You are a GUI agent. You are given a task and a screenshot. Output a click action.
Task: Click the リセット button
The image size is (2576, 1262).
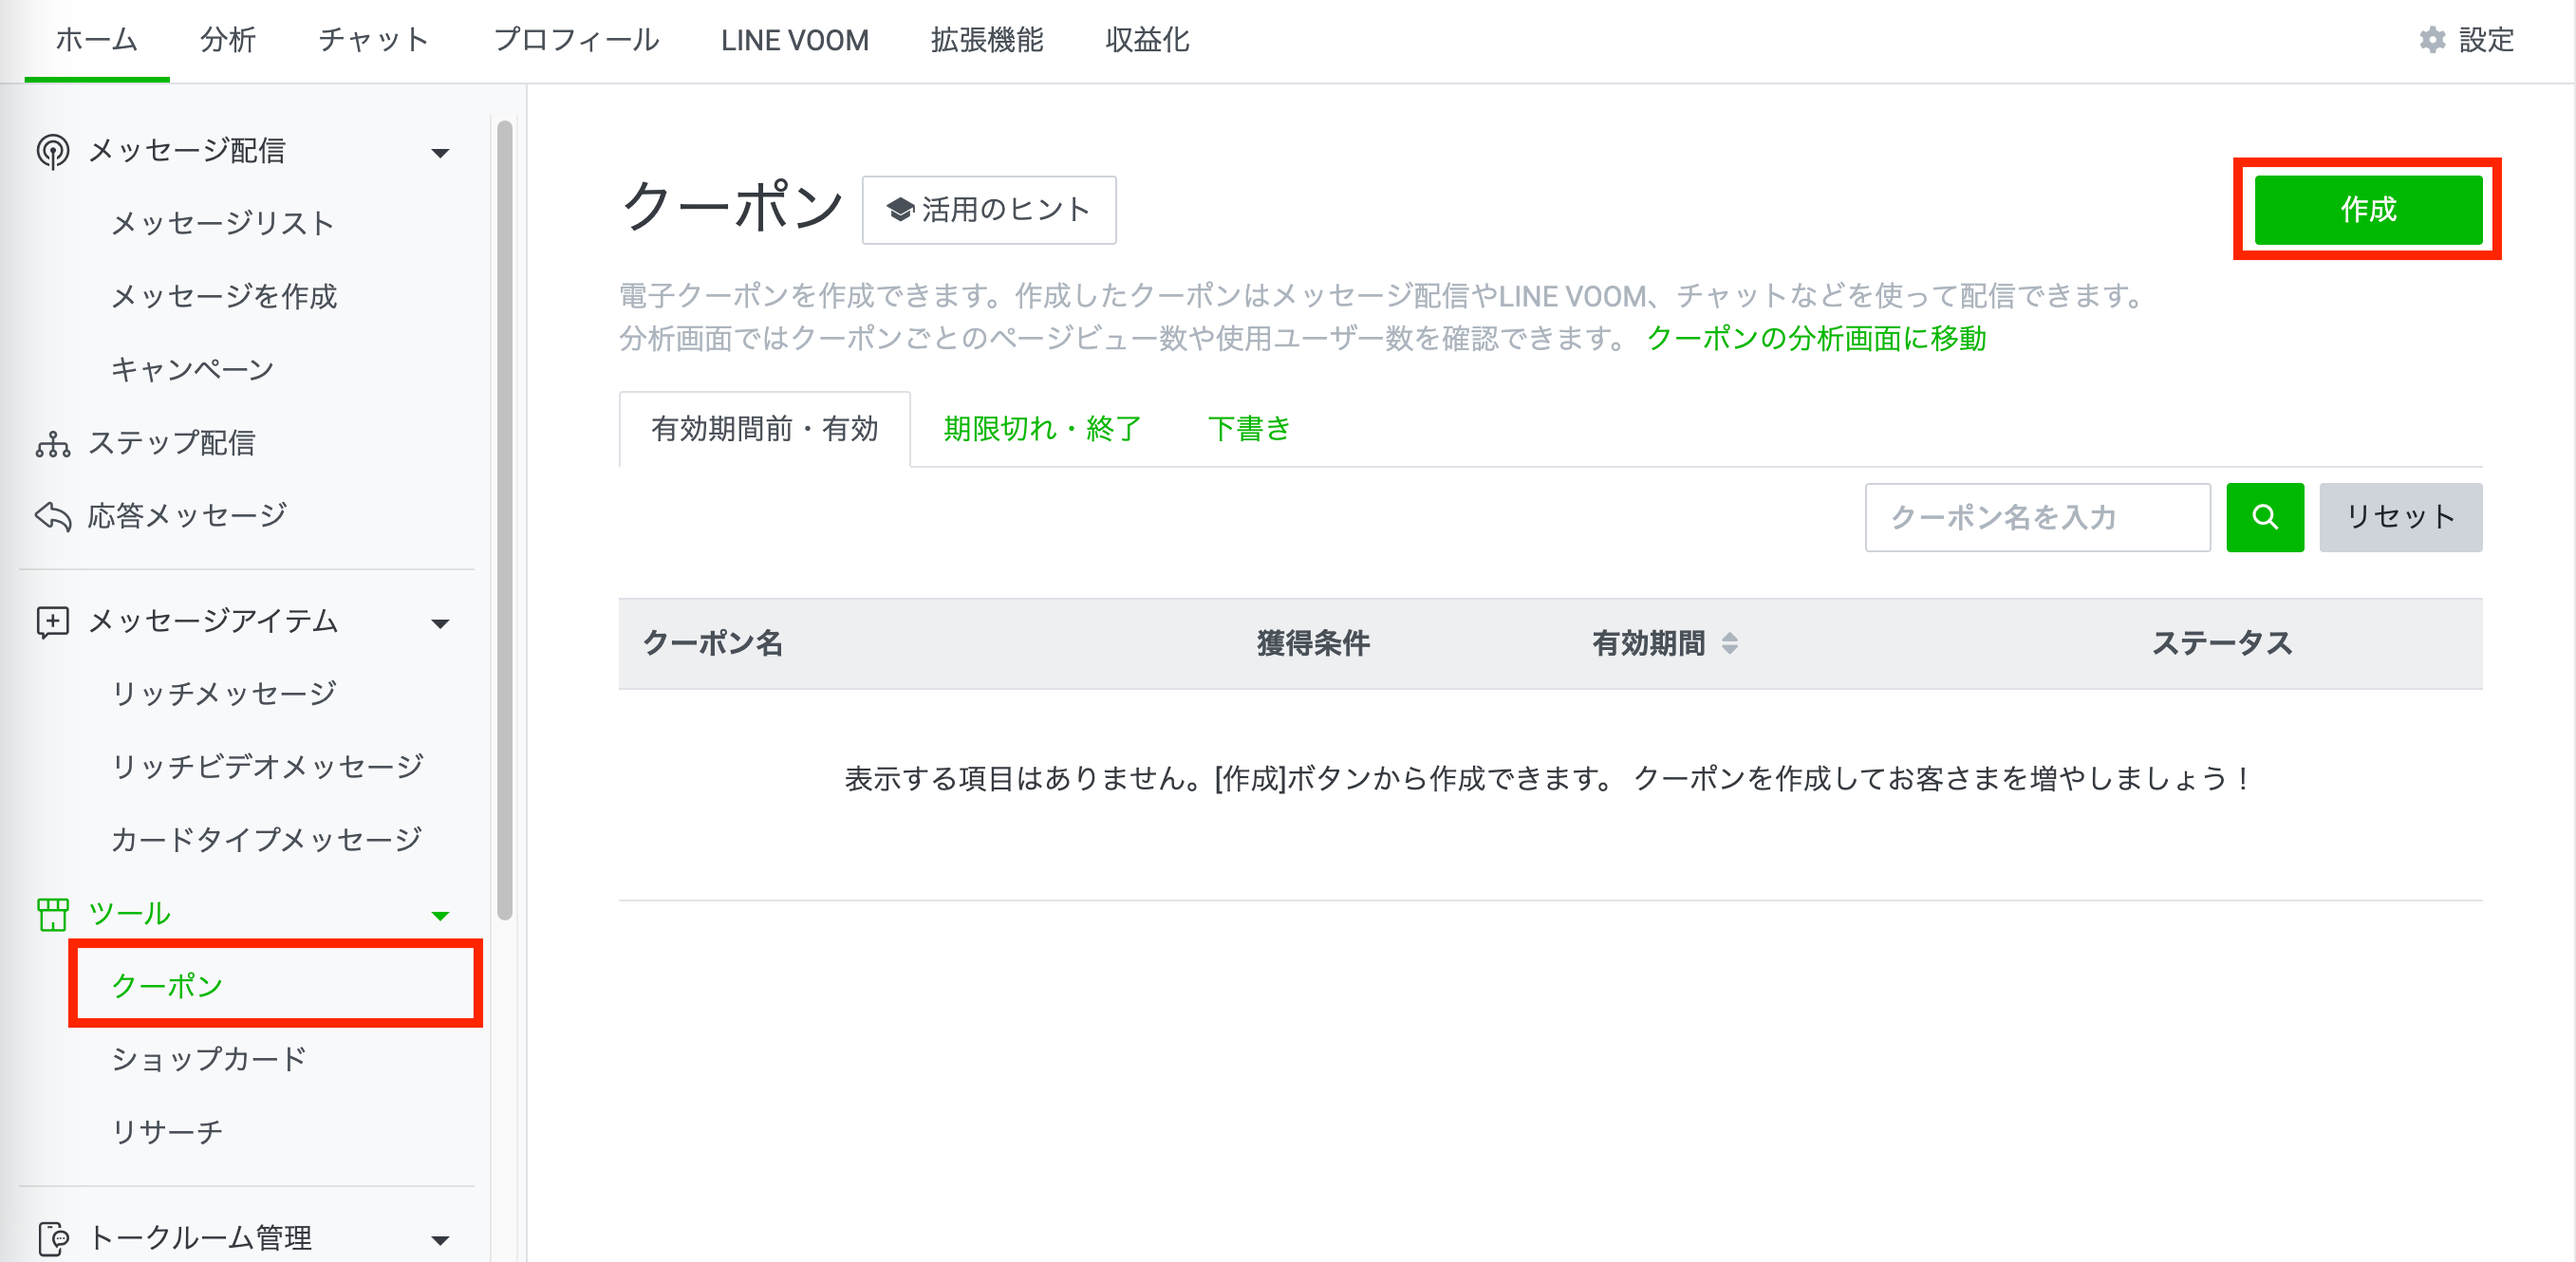(x=2401, y=517)
